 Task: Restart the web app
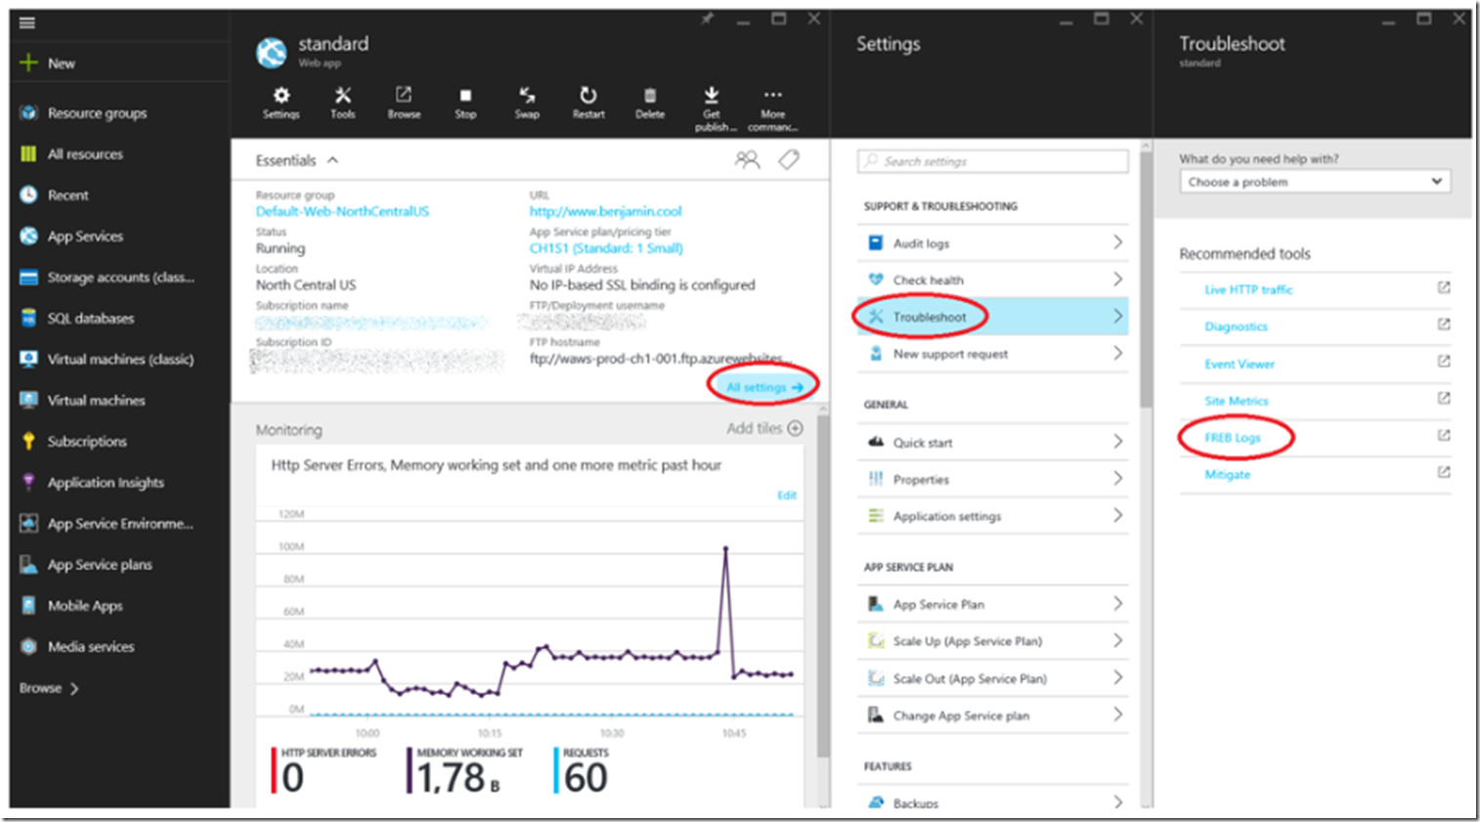(588, 95)
